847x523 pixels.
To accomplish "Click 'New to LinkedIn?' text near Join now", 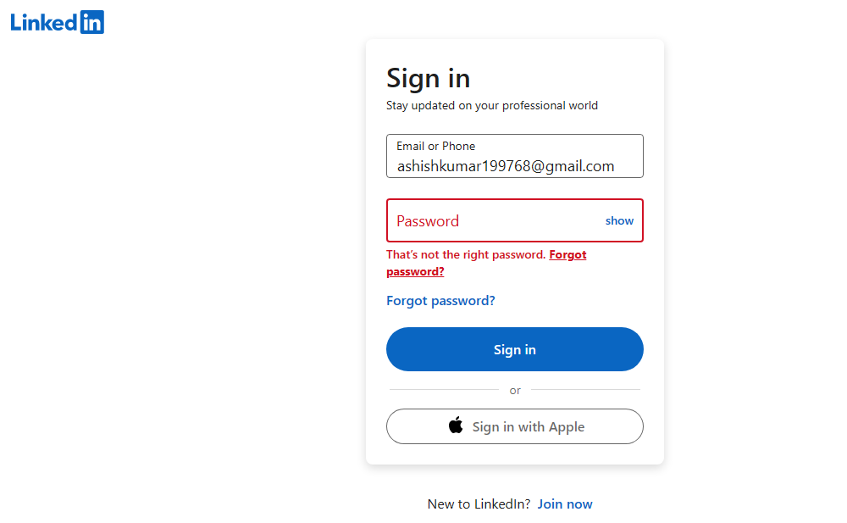I will click(x=476, y=504).
